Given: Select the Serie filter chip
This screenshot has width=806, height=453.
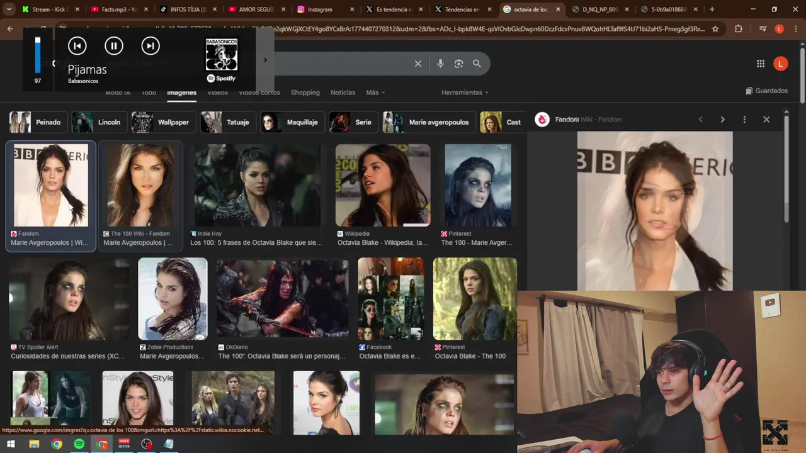Looking at the screenshot, I should (x=353, y=122).
